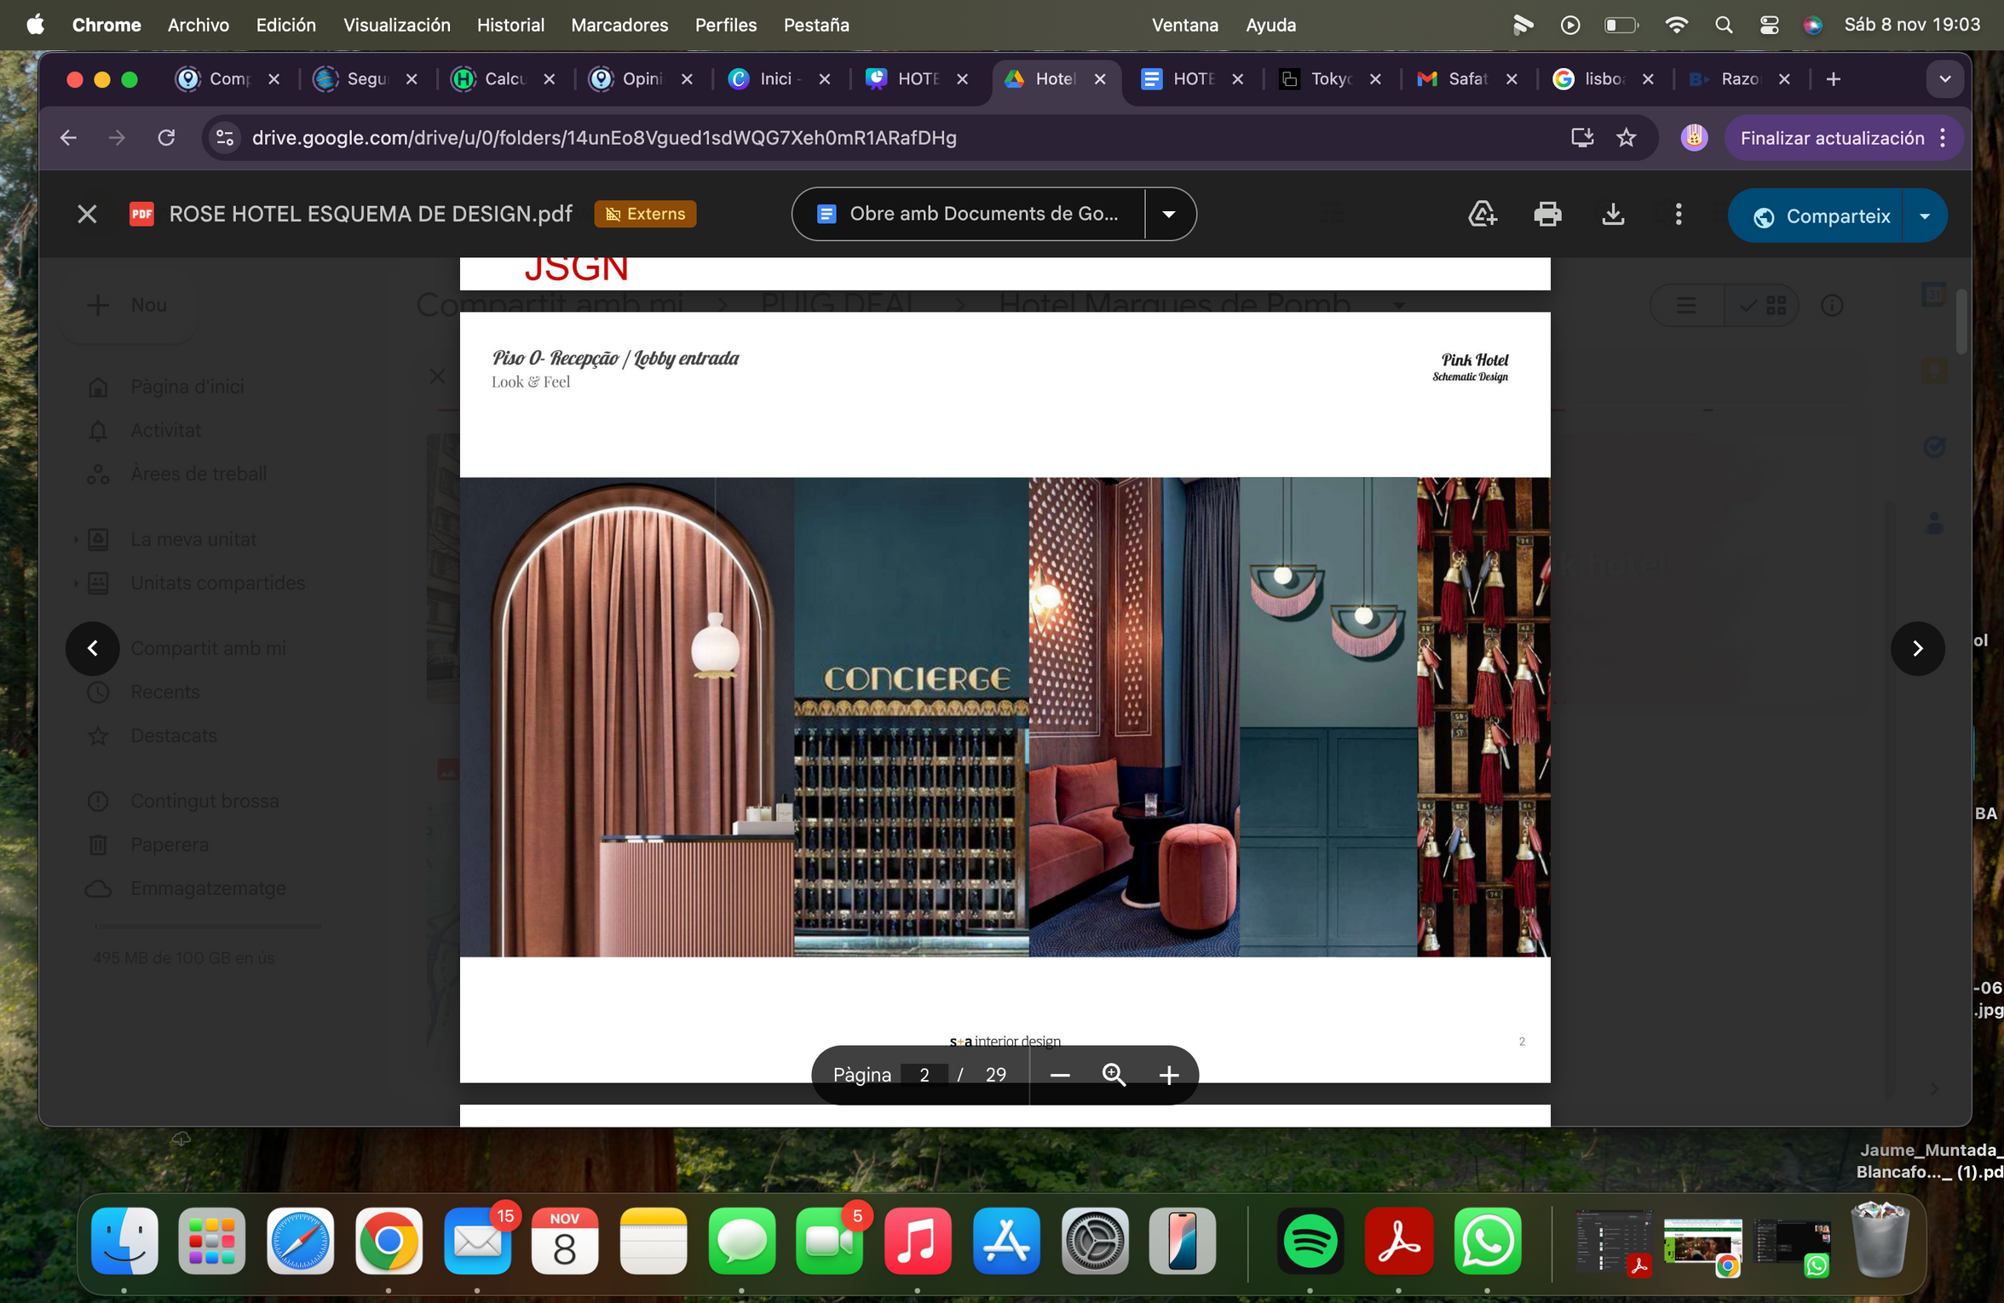
Task: Click the magnifier reset zoom icon
Action: (1114, 1075)
